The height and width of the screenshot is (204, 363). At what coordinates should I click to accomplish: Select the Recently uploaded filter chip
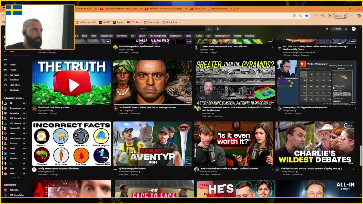222,36
